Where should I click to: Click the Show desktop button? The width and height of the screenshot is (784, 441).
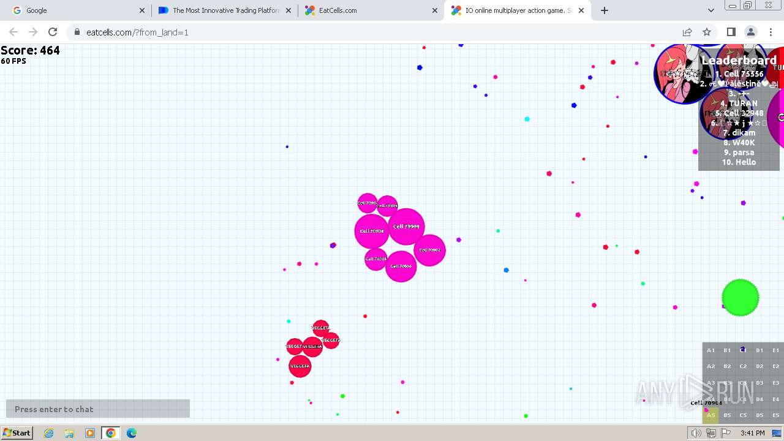(777, 433)
